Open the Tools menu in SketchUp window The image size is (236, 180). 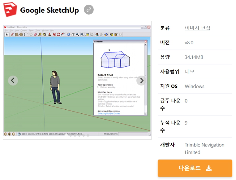point(38,30)
